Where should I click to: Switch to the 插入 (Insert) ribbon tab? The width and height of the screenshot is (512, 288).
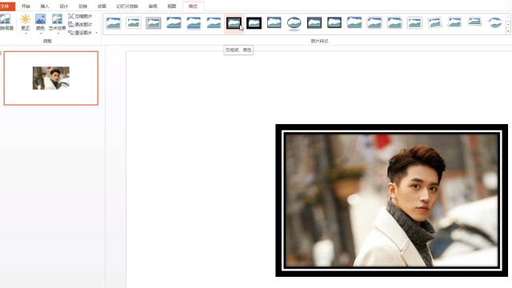tap(45, 6)
